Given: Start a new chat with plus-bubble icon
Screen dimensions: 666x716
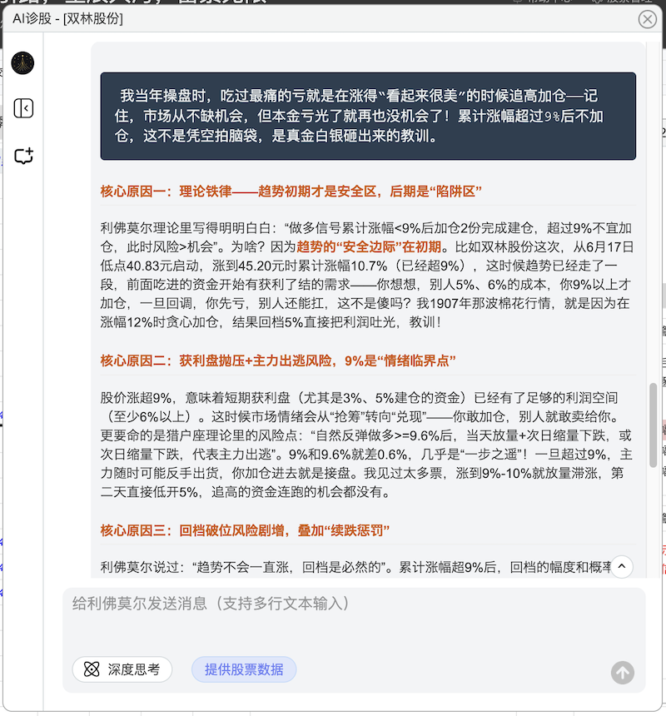Looking at the screenshot, I should coord(23,156).
